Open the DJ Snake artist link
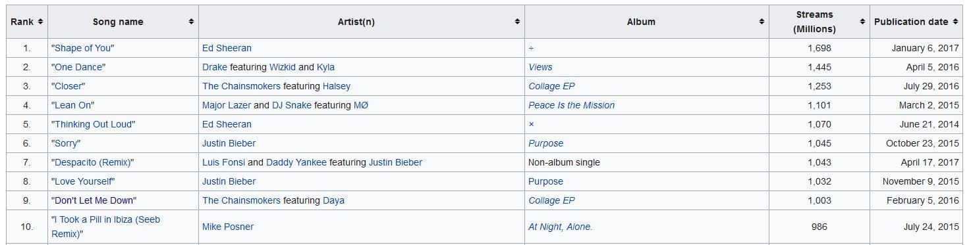The image size is (971, 245). click(x=292, y=105)
